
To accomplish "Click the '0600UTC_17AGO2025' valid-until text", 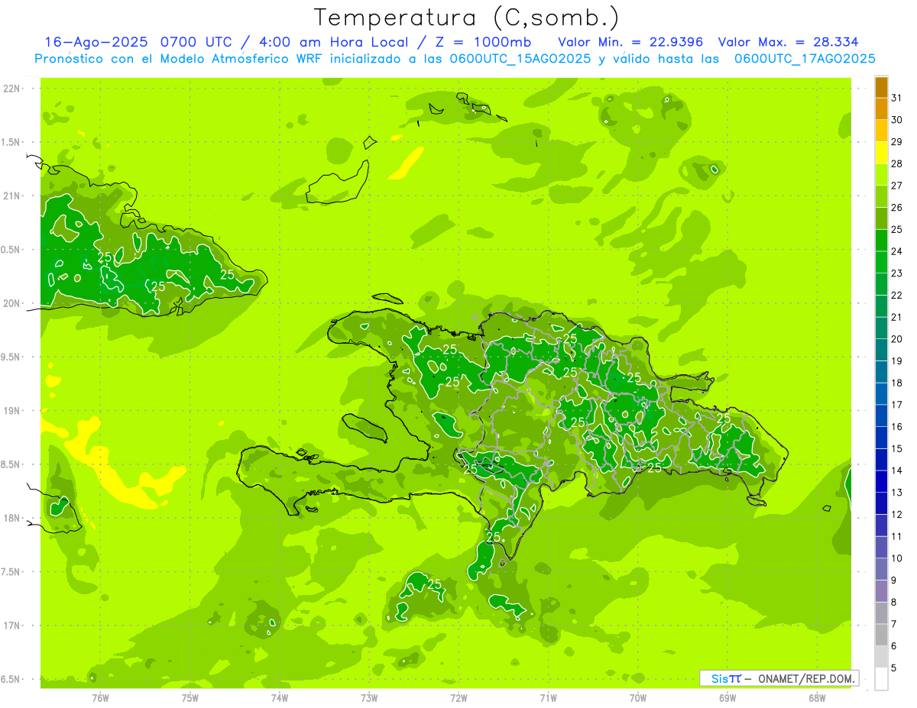I will (x=805, y=59).
